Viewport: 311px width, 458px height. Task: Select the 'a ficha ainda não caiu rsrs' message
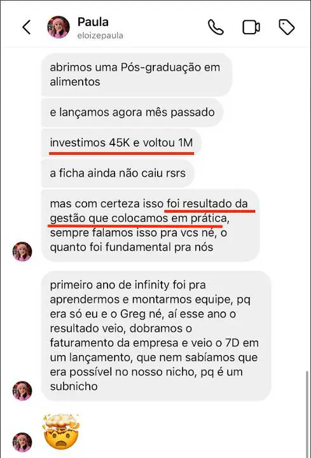[x=118, y=173]
